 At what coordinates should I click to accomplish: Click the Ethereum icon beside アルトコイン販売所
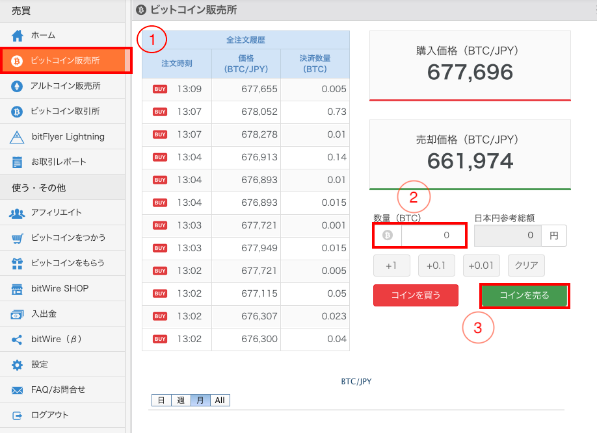(17, 86)
